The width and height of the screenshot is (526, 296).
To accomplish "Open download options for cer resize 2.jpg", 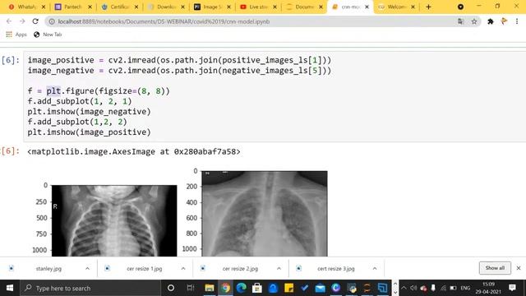I will tap(279, 269).
